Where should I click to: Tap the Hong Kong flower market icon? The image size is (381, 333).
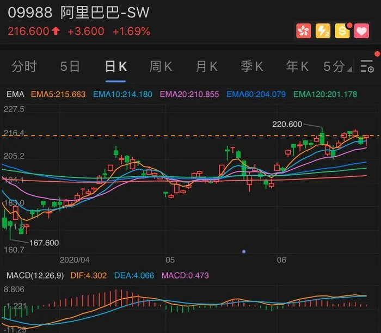click(x=303, y=31)
